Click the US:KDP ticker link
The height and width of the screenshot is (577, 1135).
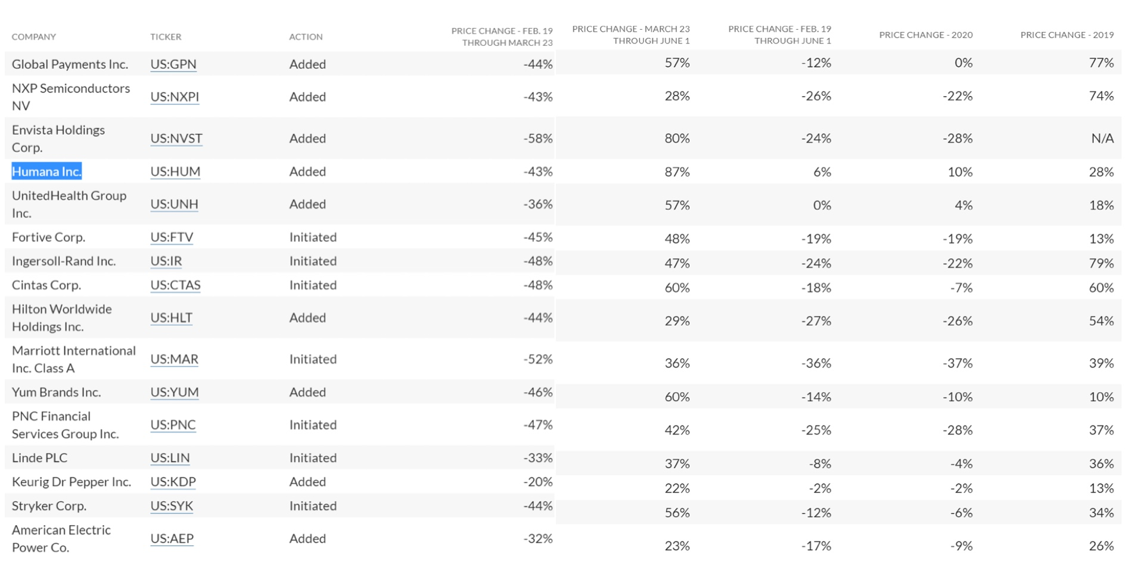coord(173,482)
